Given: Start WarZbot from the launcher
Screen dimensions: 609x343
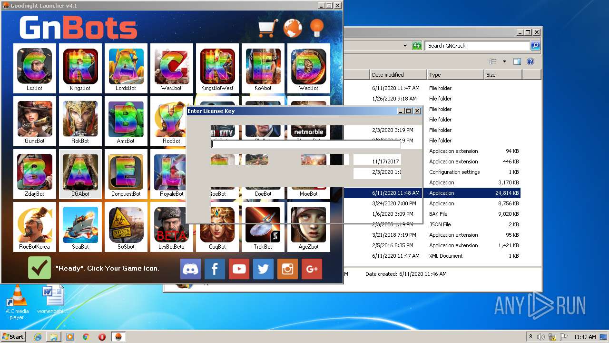Looking at the screenshot, I should (x=171, y=68).
